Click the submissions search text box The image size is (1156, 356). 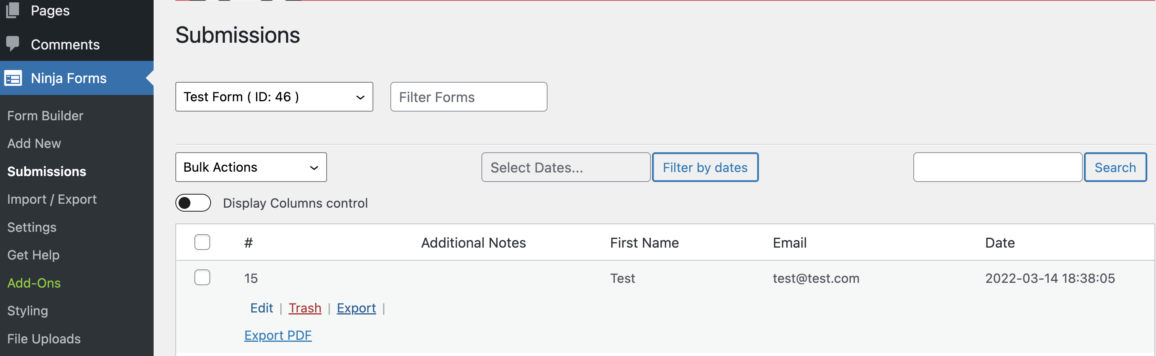(x=997, y=167)
